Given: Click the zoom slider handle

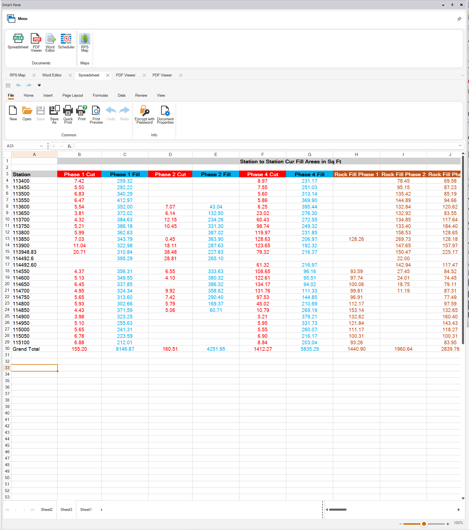Looking at the screenshot, I should coord(424,524).
